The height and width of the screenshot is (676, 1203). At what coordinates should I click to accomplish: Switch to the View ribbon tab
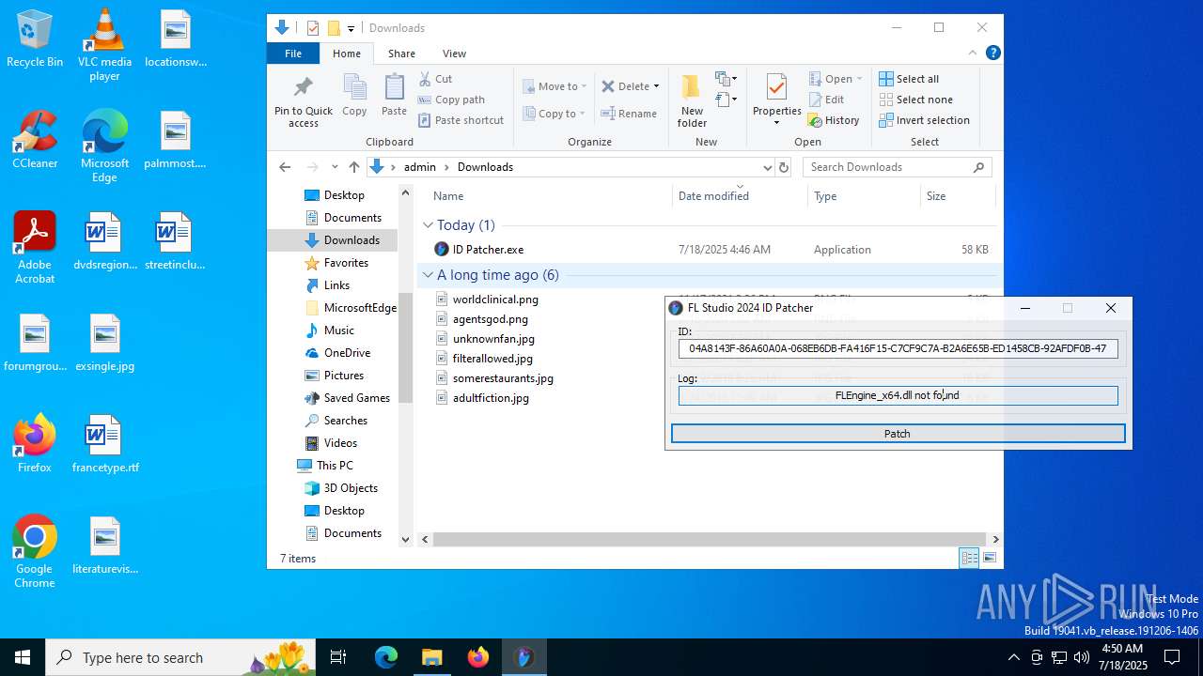454,54
